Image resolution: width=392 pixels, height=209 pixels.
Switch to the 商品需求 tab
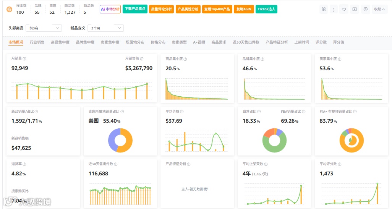coord(219,42)
